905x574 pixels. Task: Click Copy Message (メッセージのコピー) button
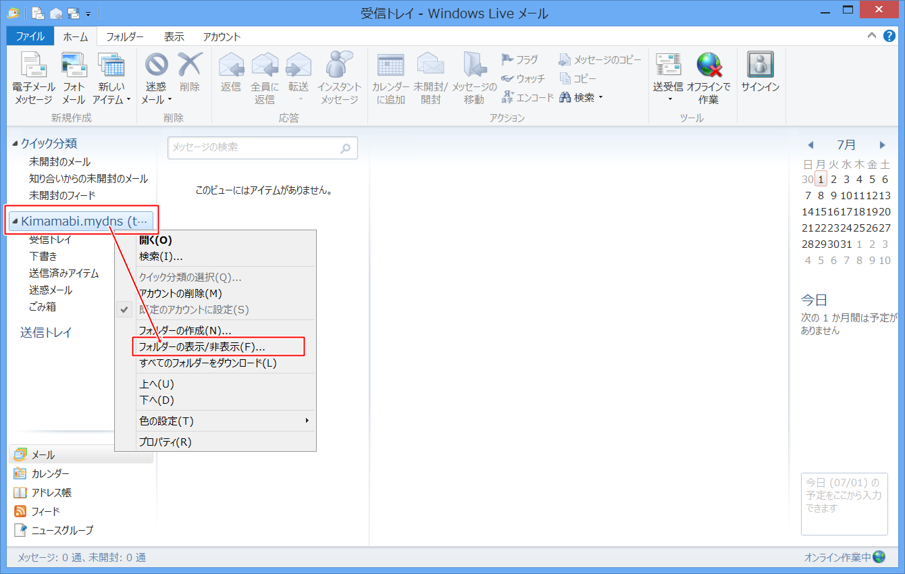(600, 60)
